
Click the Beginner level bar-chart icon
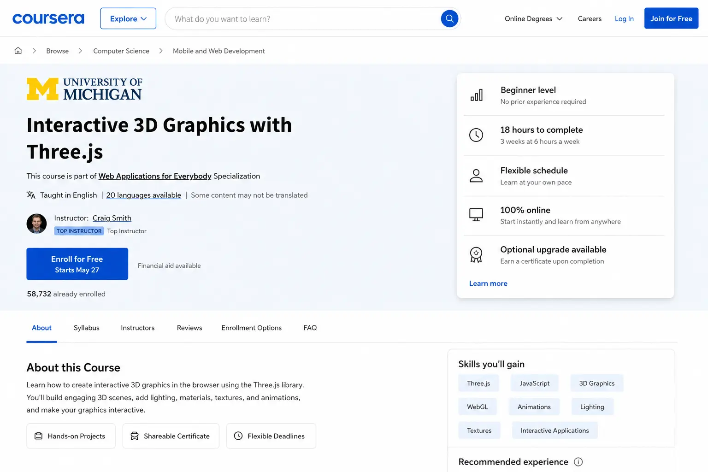(x=476, y=95)
